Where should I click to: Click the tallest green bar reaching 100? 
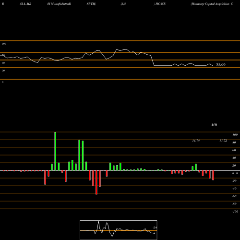(x=55, y=151)
